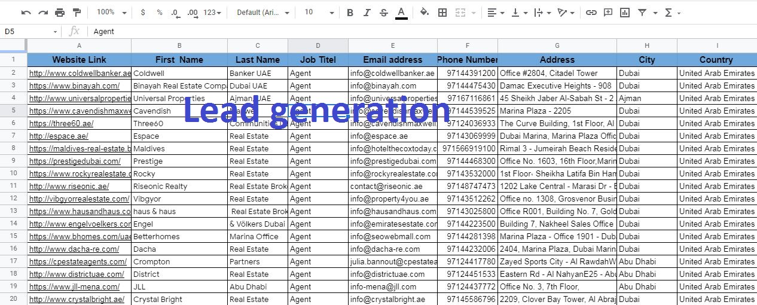Open the fill color bucket
The height and width of the screenshot is (305, 757).
pyautogui.click(x=424, y=13)
